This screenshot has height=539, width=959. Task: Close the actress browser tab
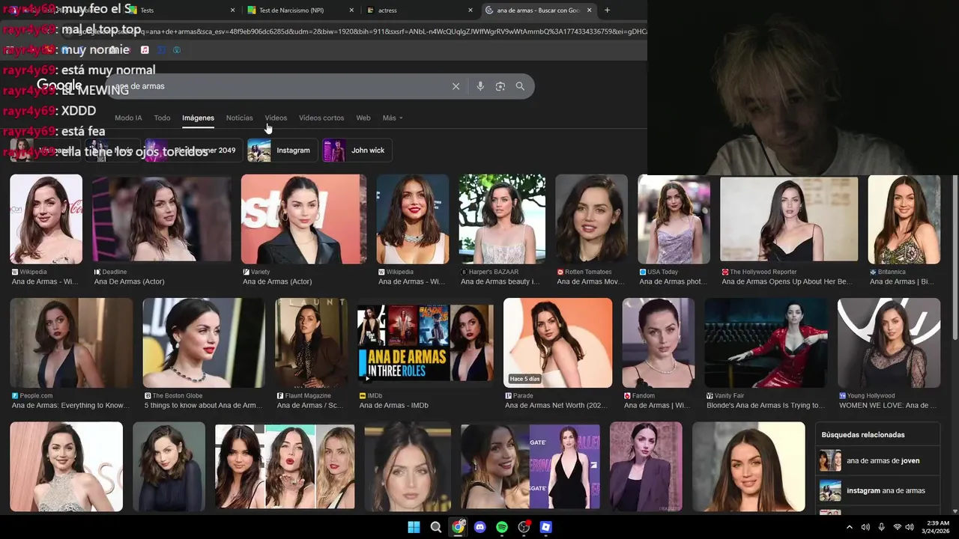[x=471, y=10]
